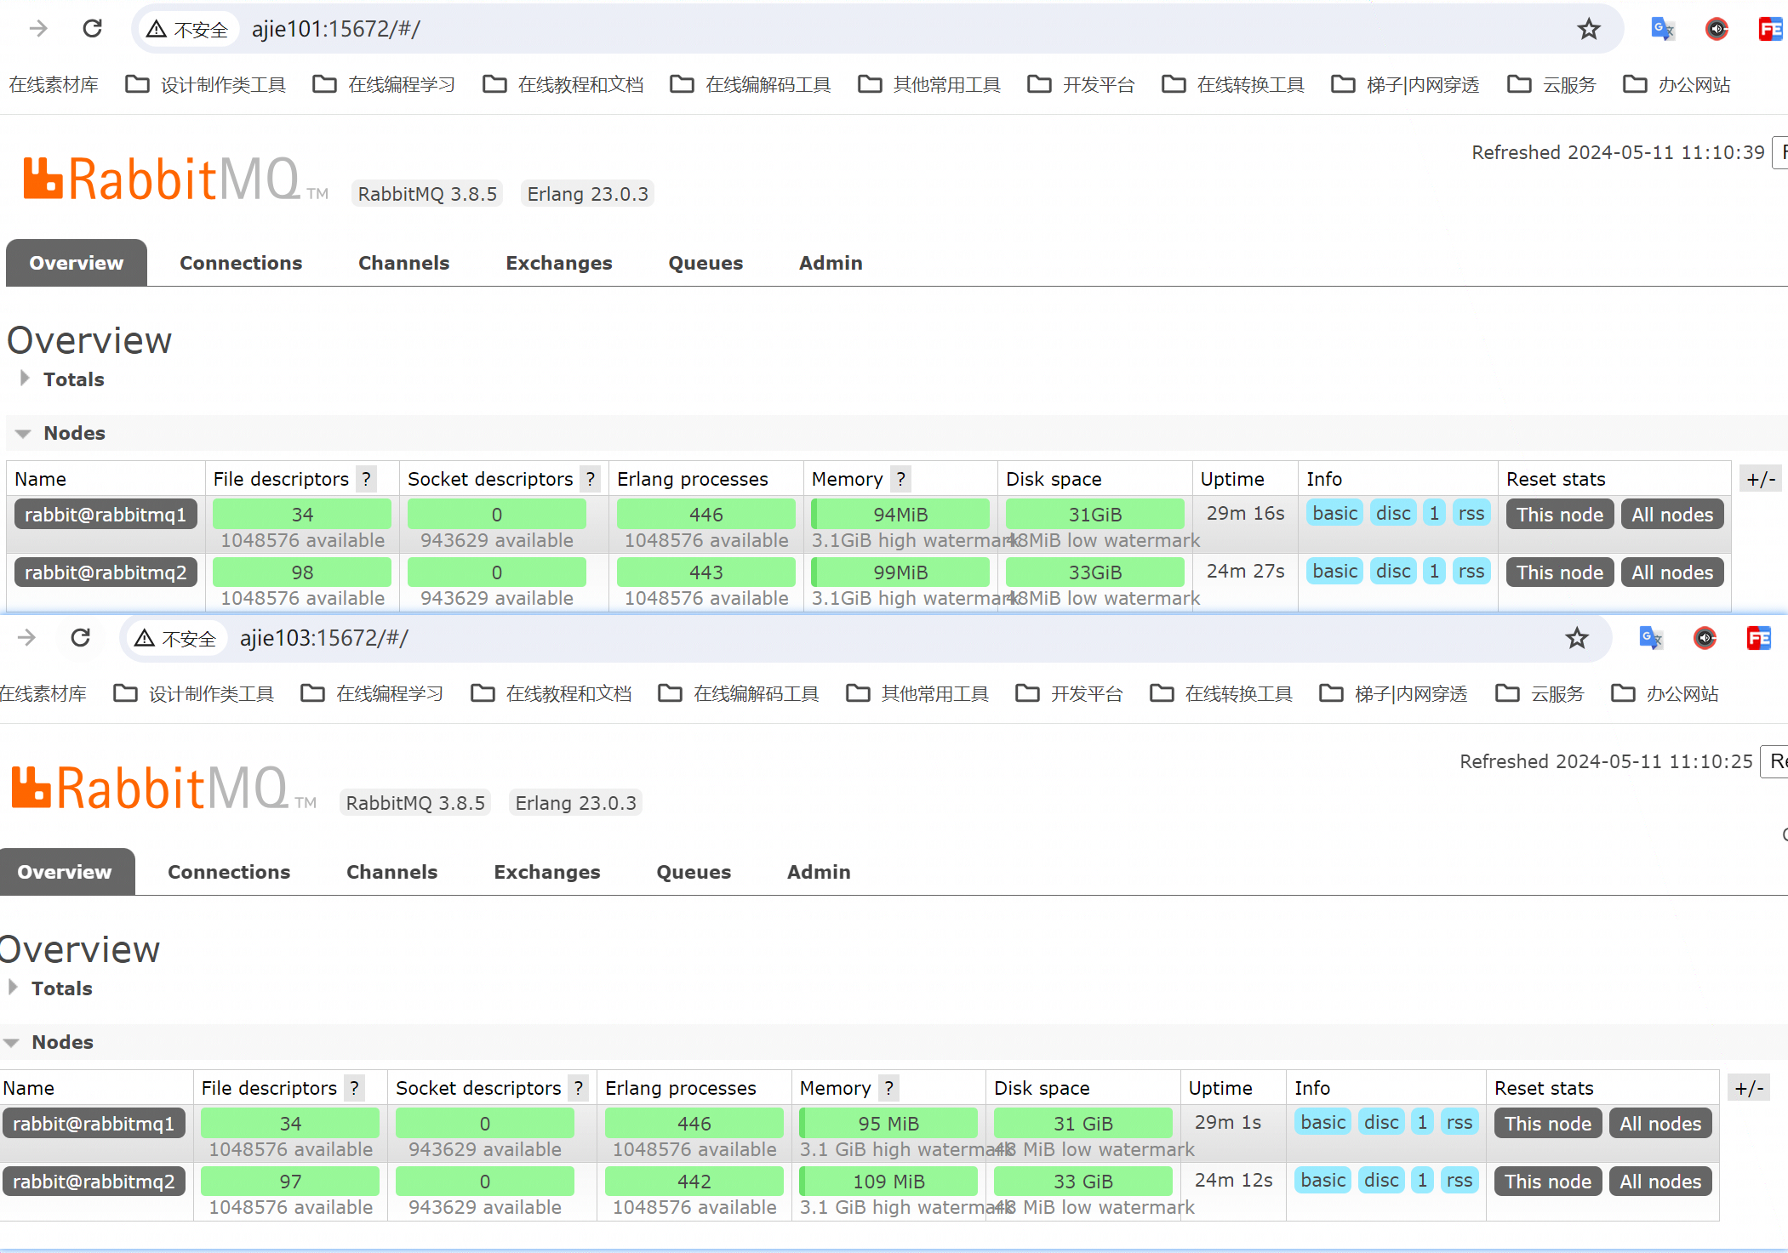Open Google Translate extension in ajie101 window
The image size is (1788, 1253).
point(1662,29)
